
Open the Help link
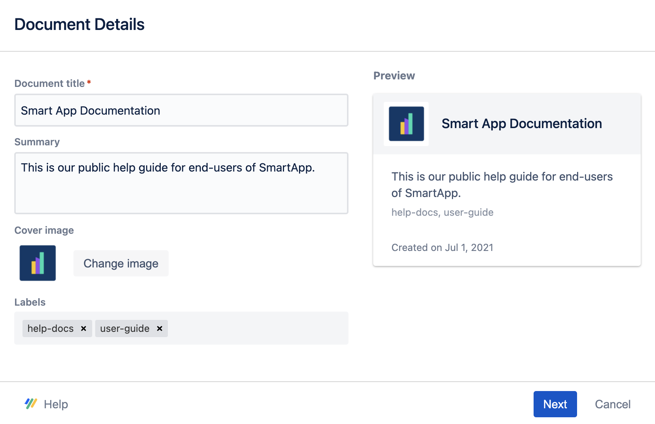click(x=55, y=404)
